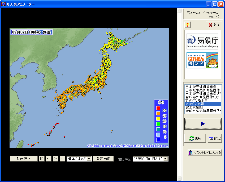Select highlighted アメダス気温 list entry
The image size is (225, 182).
203,104
